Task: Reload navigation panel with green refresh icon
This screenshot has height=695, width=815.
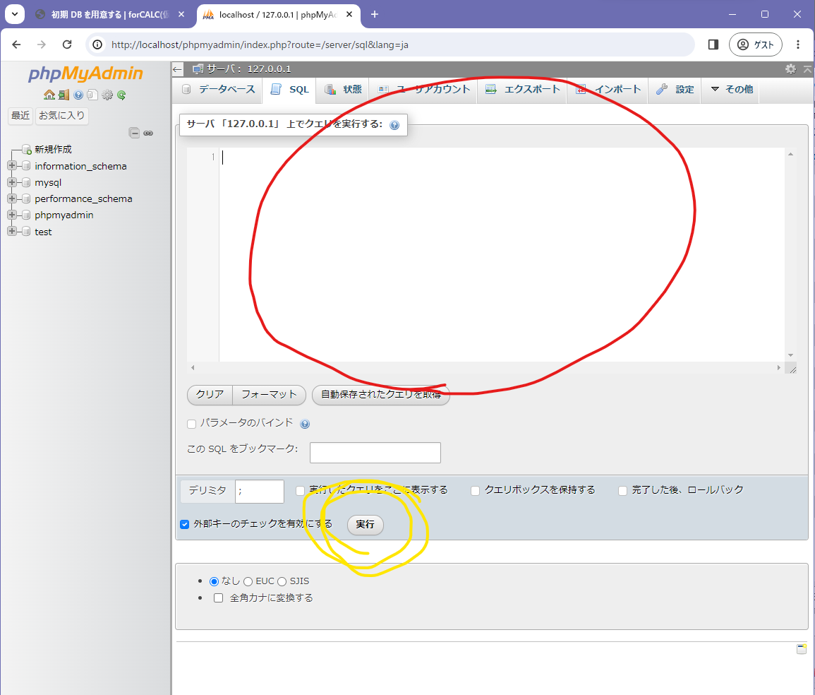Action: 121,95
